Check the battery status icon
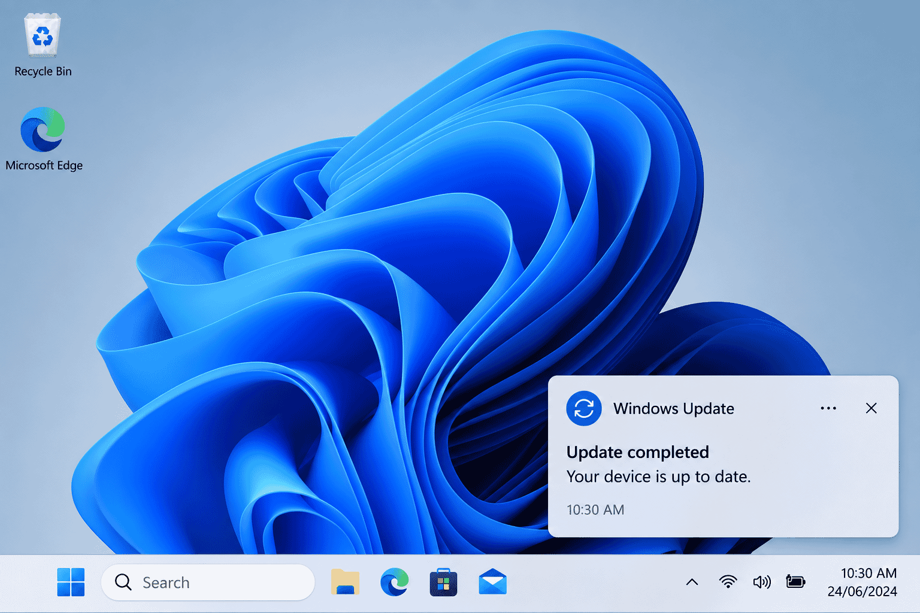The width and height of the screenshot is (920, 613). pyautogui.click(x=795, y=582)
